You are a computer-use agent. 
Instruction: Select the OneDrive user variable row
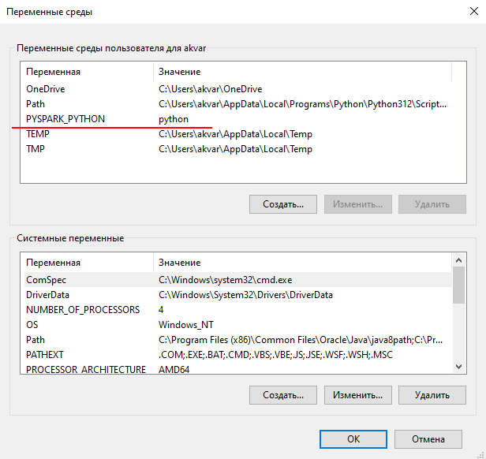[x=238, y=89]
